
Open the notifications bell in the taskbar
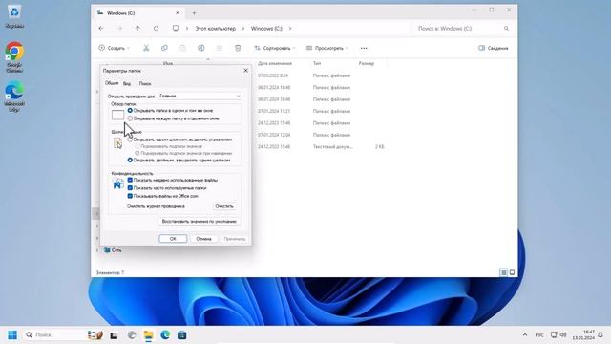(x=600, y=334)
